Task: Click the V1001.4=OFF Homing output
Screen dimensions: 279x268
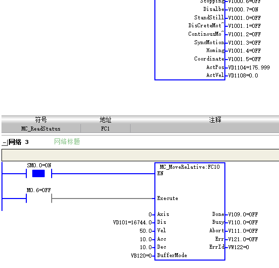Action: pyautogui.click(x=244, y=51)
